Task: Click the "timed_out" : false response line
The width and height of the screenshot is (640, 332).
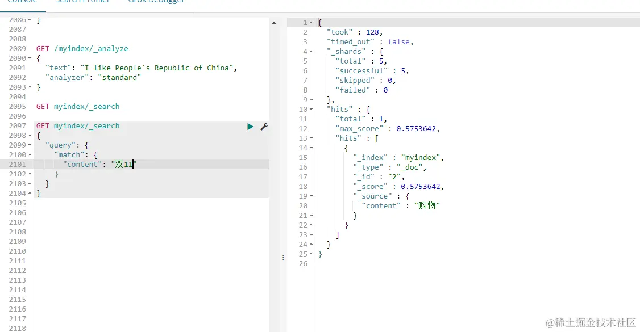Action: [x=370, y=41]
